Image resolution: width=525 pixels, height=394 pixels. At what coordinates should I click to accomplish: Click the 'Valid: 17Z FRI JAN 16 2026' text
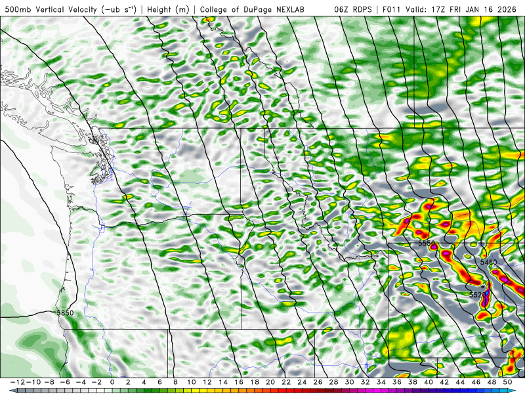(461, 9)
